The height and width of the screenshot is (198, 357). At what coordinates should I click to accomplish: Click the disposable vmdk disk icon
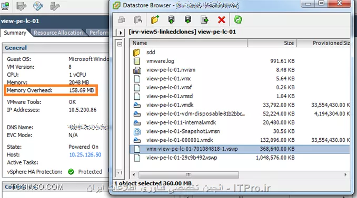coord(137,114)
